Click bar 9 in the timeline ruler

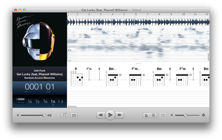171,14
